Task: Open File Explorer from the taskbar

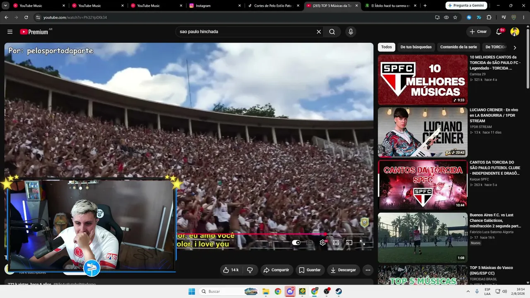Action: 266,291
